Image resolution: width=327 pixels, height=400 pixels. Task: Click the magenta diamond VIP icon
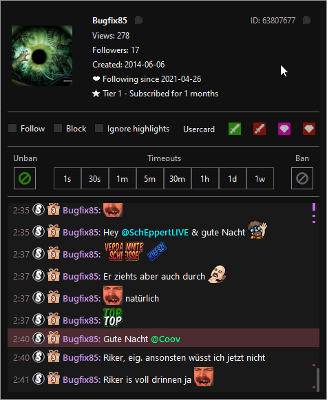(x=284, y=129)
